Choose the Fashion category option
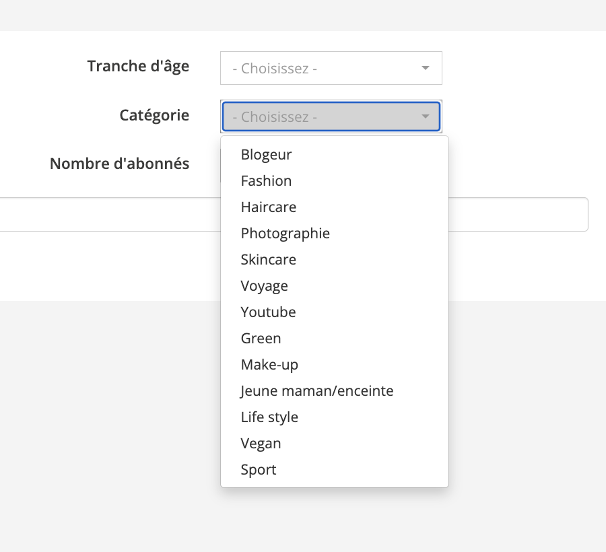This screenshot has height=552, width=606. pos(267,181)
